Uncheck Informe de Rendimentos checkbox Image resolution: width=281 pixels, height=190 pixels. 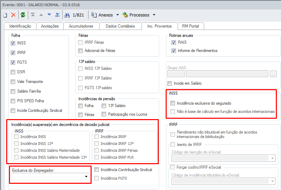[x=174, y=51]
